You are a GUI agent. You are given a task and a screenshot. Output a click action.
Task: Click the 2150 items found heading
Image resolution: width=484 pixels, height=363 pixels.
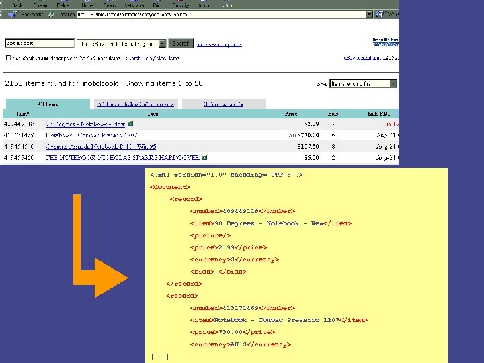tap(103, 83)
